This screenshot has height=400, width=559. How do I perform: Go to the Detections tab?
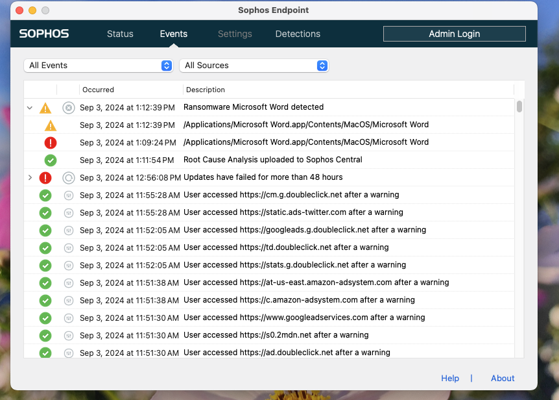[x=298, y=34]
